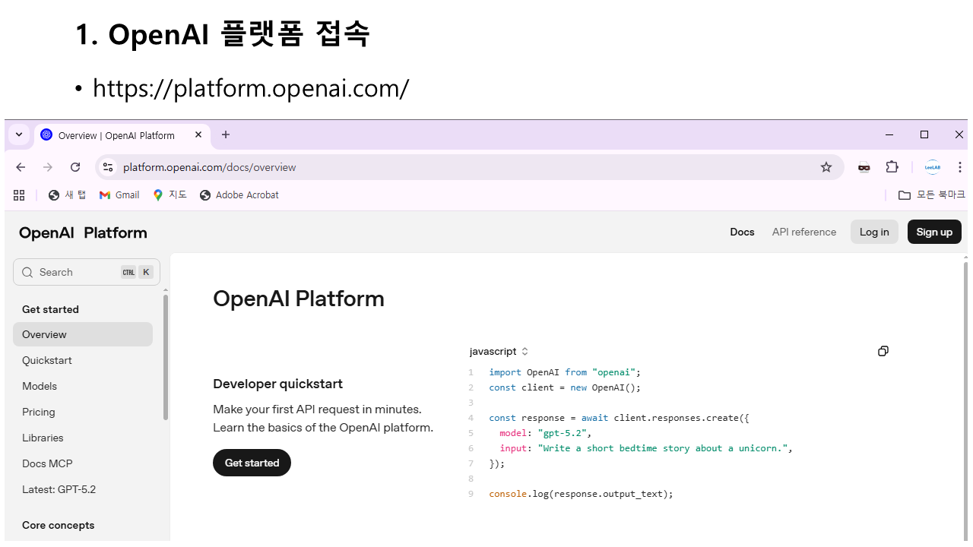Open the tab search dropdown arrow
The height and width of the screenshot is (547, 973).
click(19, 134)
